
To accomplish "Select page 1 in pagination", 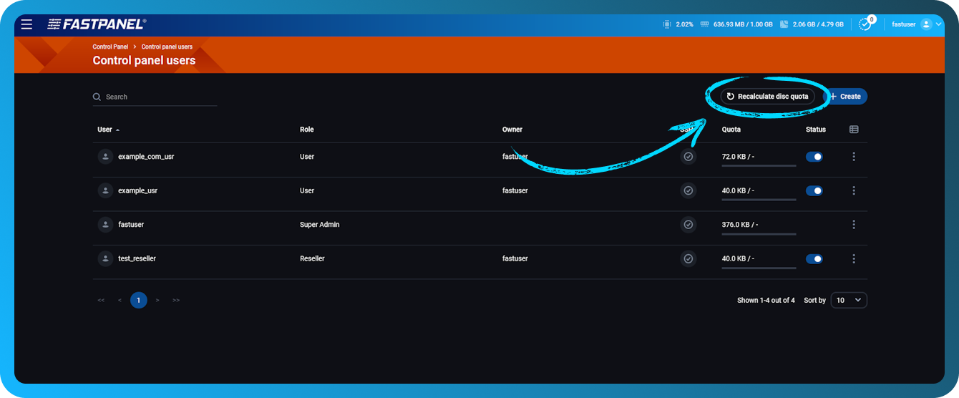I will click(x=139, y=301).
